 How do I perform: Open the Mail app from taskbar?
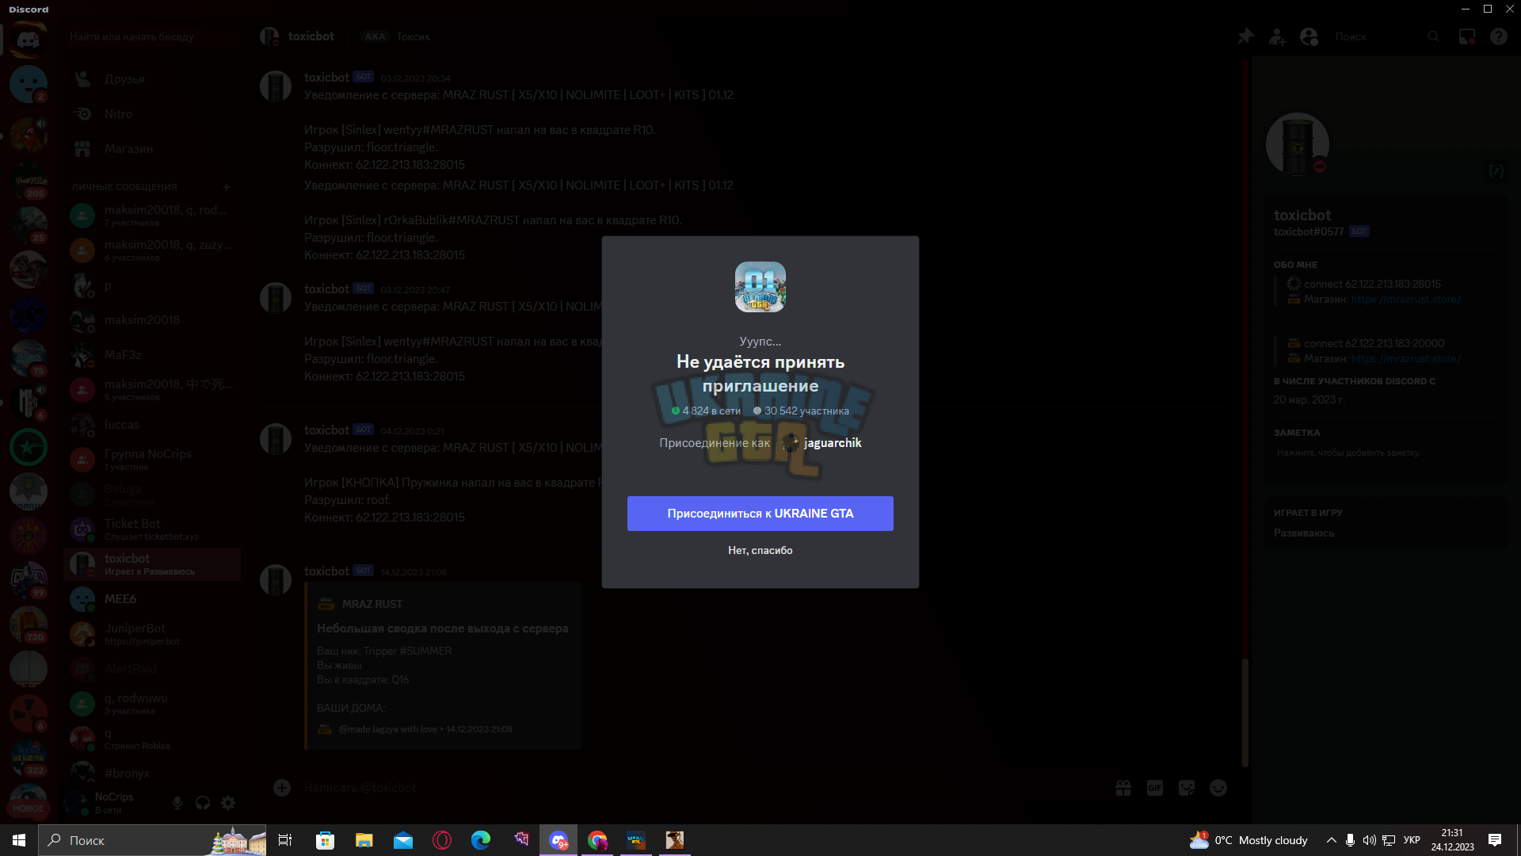tap(402, 840)
